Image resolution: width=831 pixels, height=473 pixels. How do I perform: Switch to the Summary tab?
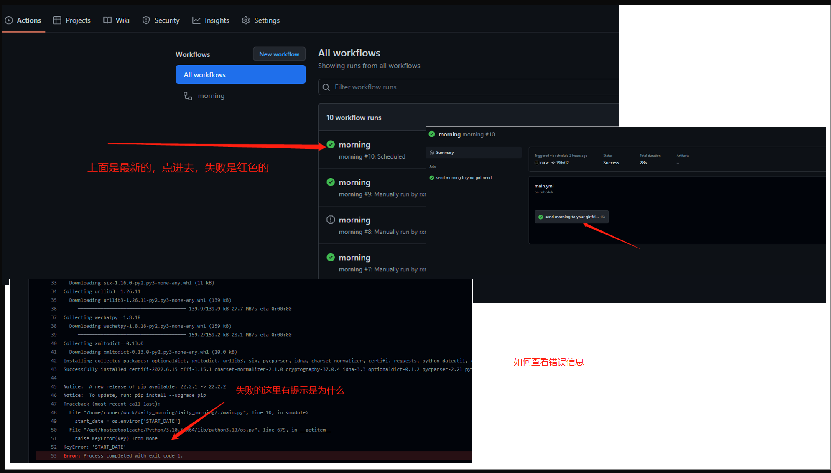click(x=445, y=152)
